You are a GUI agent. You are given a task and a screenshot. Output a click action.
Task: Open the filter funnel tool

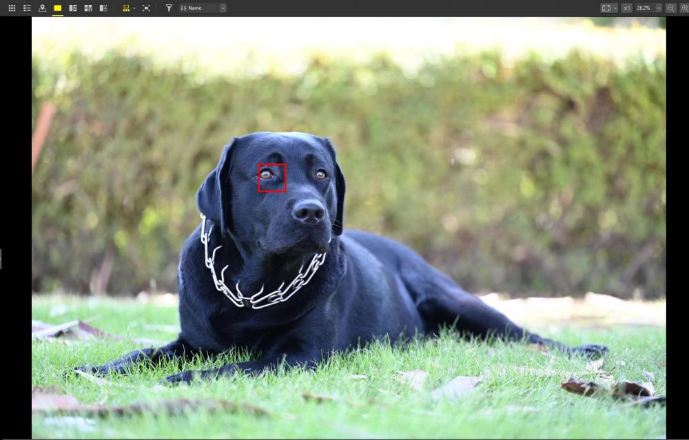pos(169,8)
